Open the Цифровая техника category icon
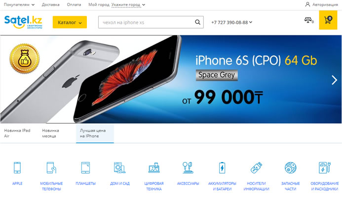Viewport: 342px width, 197px height. [x=154, y=167]
